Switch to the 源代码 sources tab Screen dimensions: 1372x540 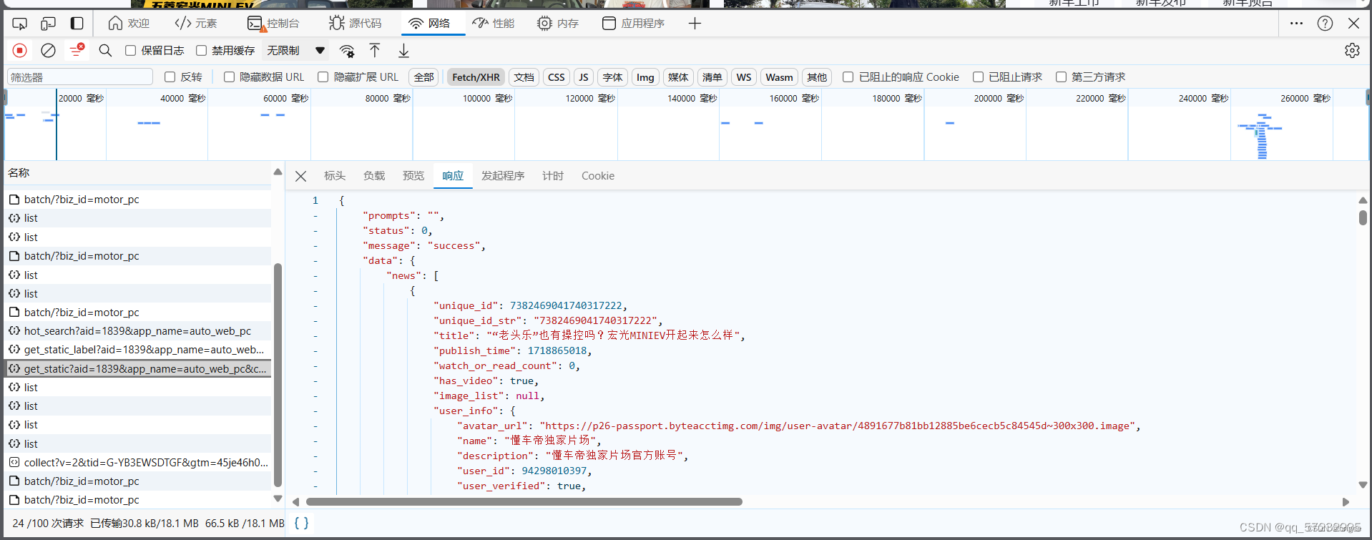click(356, 24)
